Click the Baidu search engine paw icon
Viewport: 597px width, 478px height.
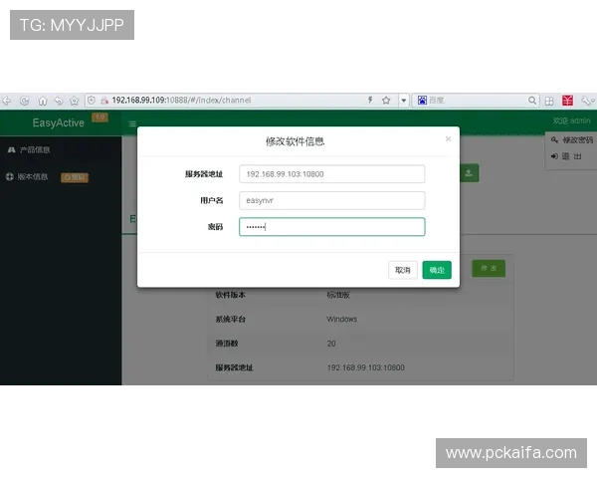point(422,101)
